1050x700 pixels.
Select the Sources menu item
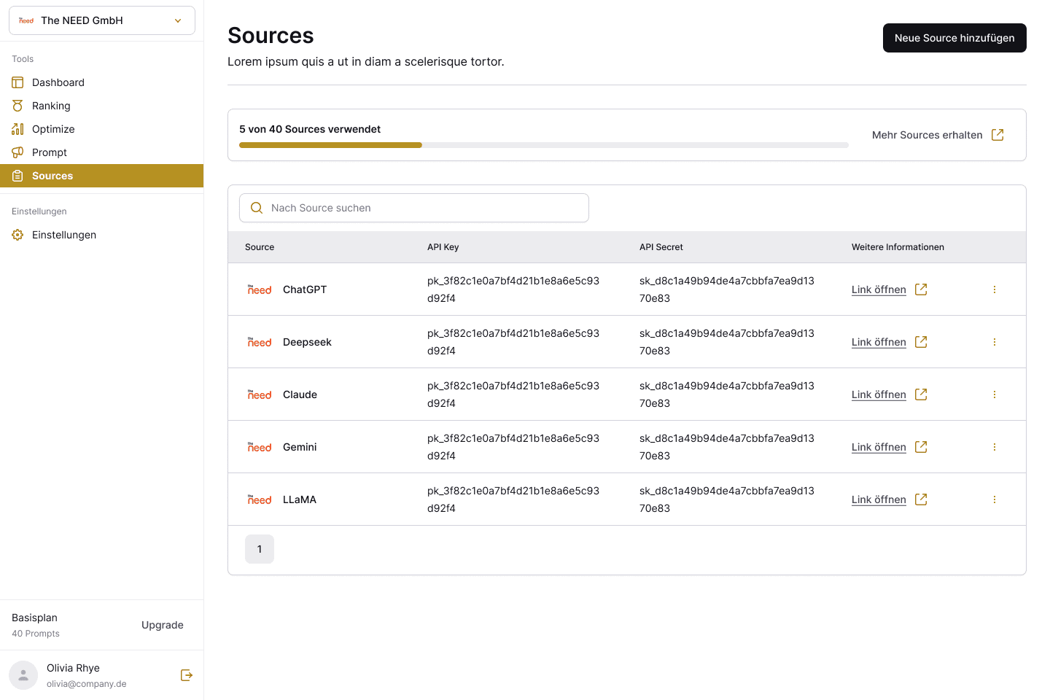(101, 176)
